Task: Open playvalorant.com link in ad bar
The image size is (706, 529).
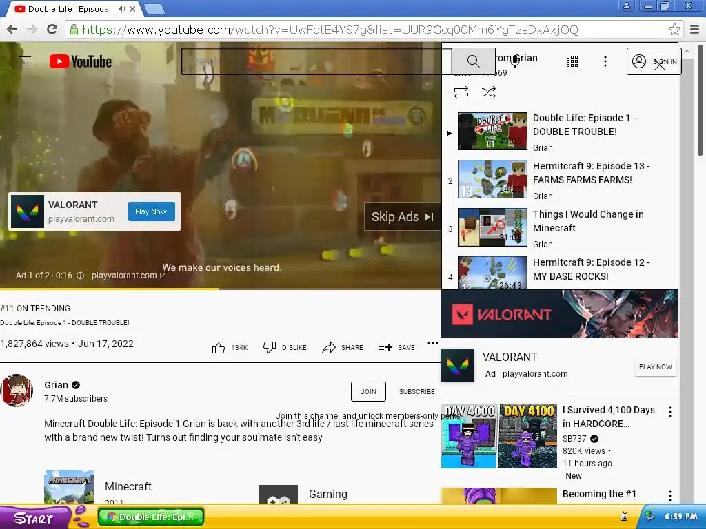Action: [x=128, y=276]
